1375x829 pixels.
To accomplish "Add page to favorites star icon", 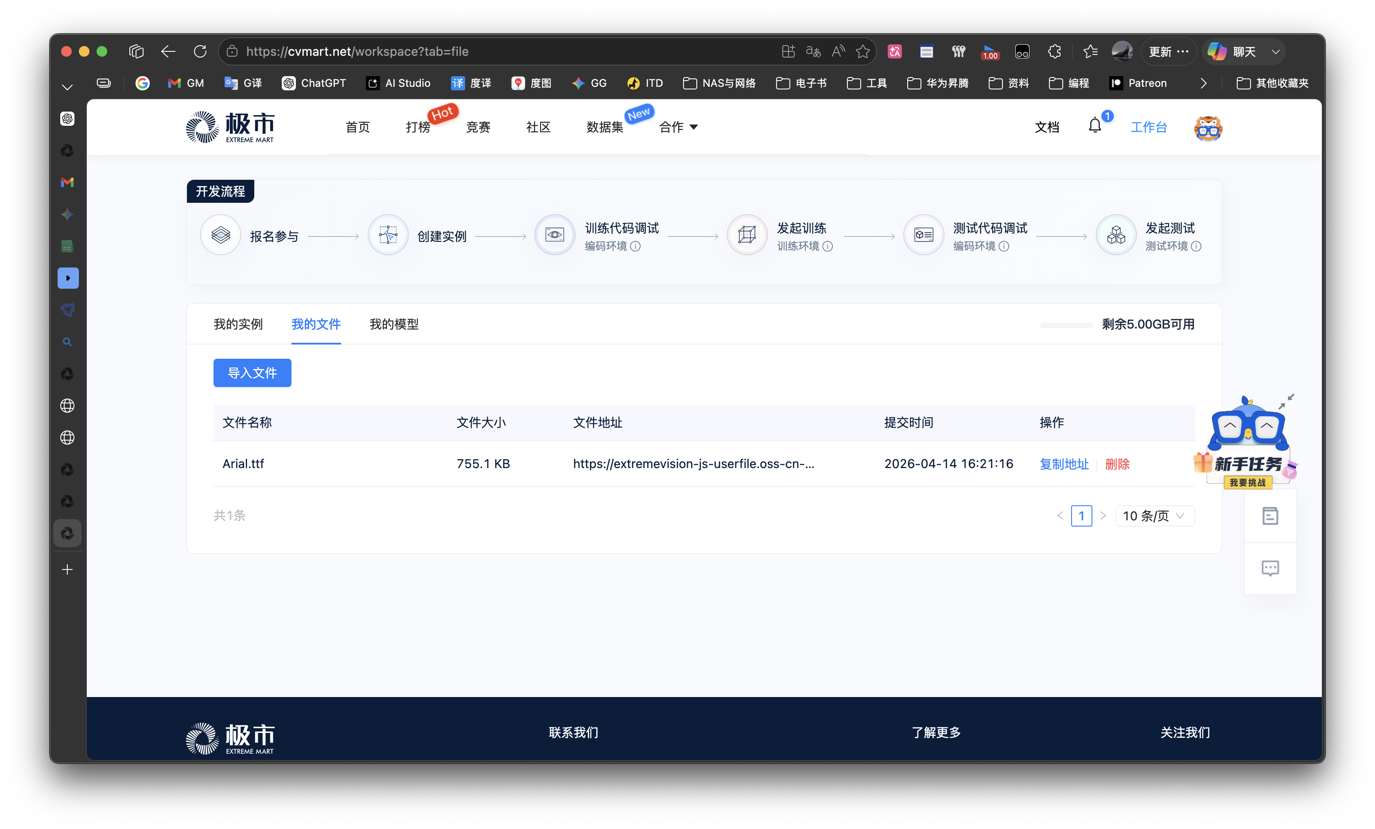I will [x=863, y=52].
